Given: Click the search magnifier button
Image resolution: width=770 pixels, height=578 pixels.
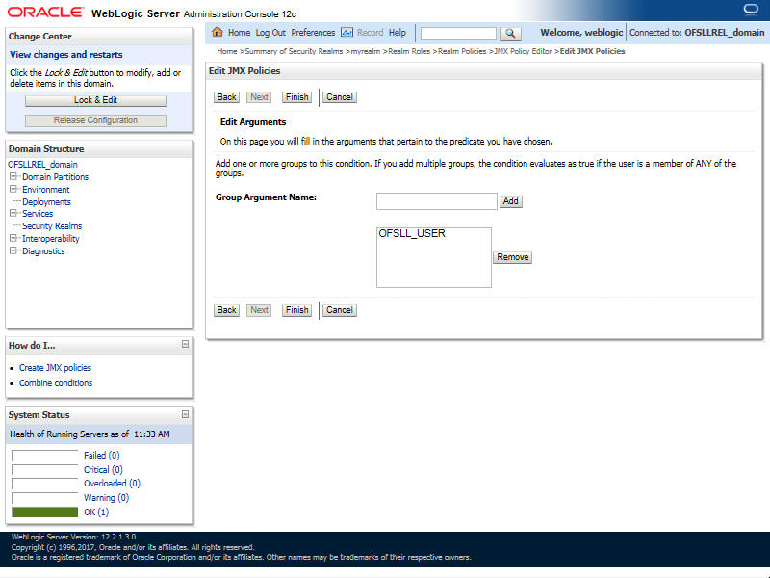Looking at the screenshot, I should coord(510,34).
